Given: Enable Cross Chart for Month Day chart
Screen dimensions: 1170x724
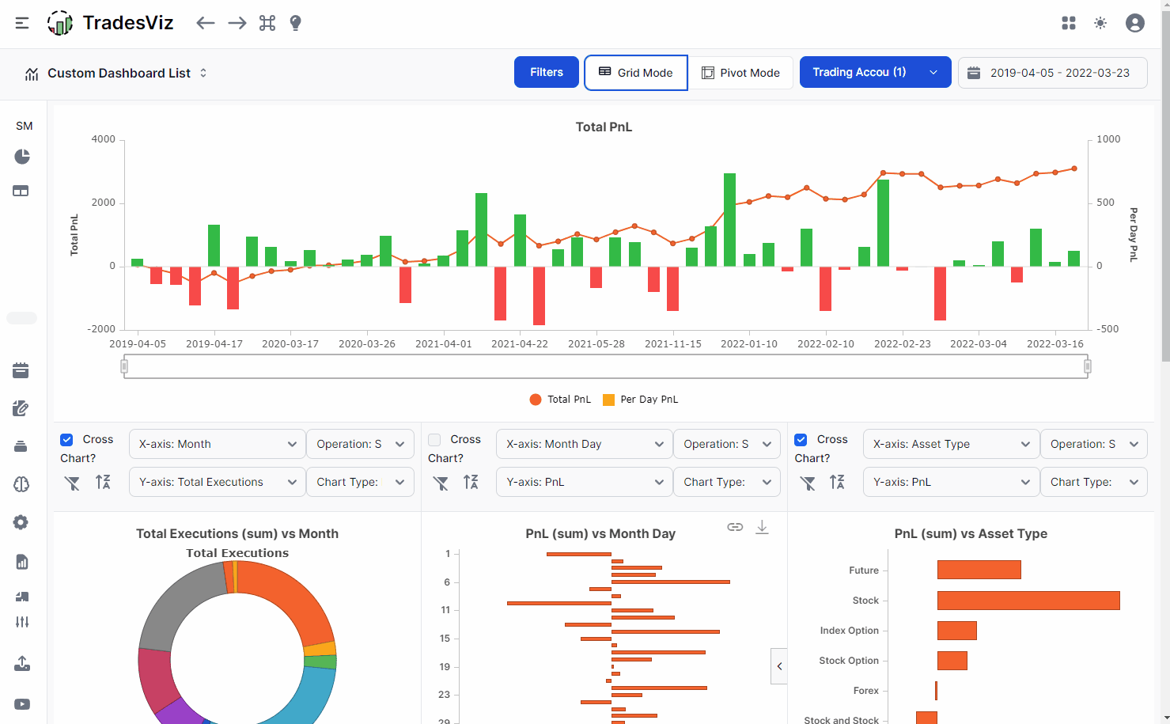Looking at the screenshot, I should pyautogui.click(x=434, y=440).
